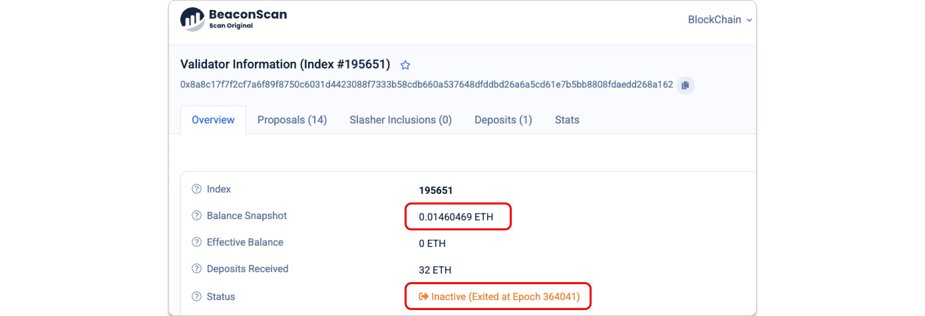Image resolution: width=925 pixels, height=316 pixels.
Task: Click the BeaconScan logo icon
Action: (x=192, y=19)
